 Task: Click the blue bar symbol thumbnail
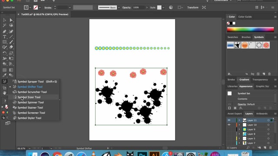(230, 45)
